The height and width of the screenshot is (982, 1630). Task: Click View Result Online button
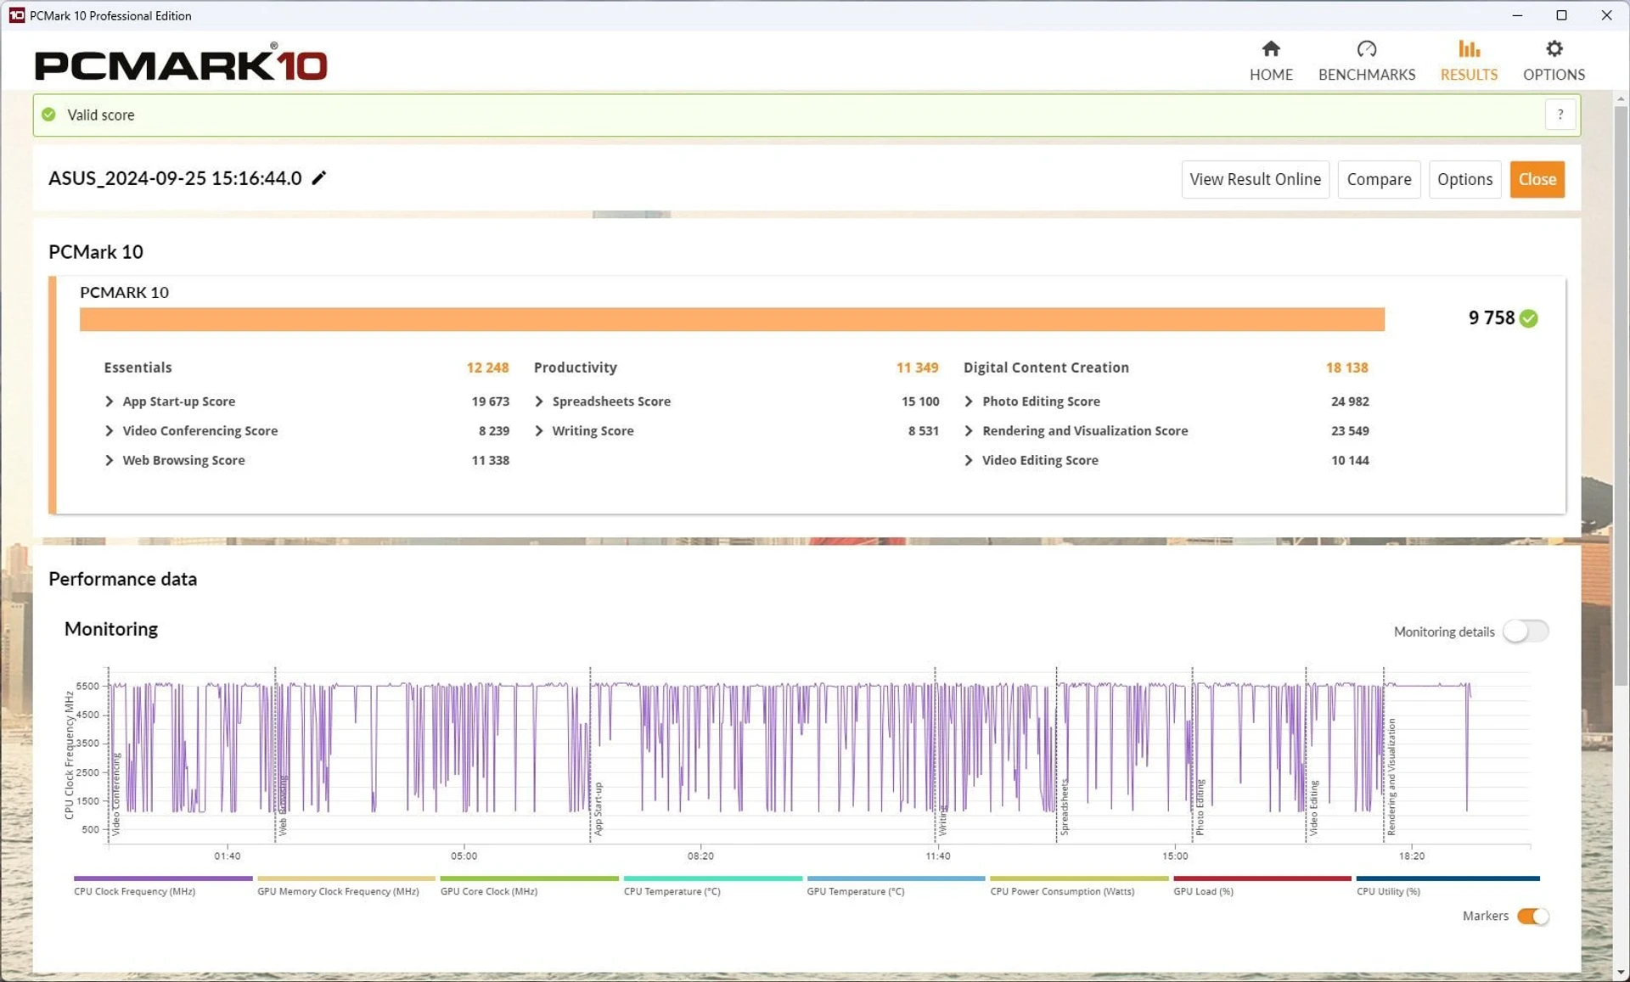pos(1255,179)
